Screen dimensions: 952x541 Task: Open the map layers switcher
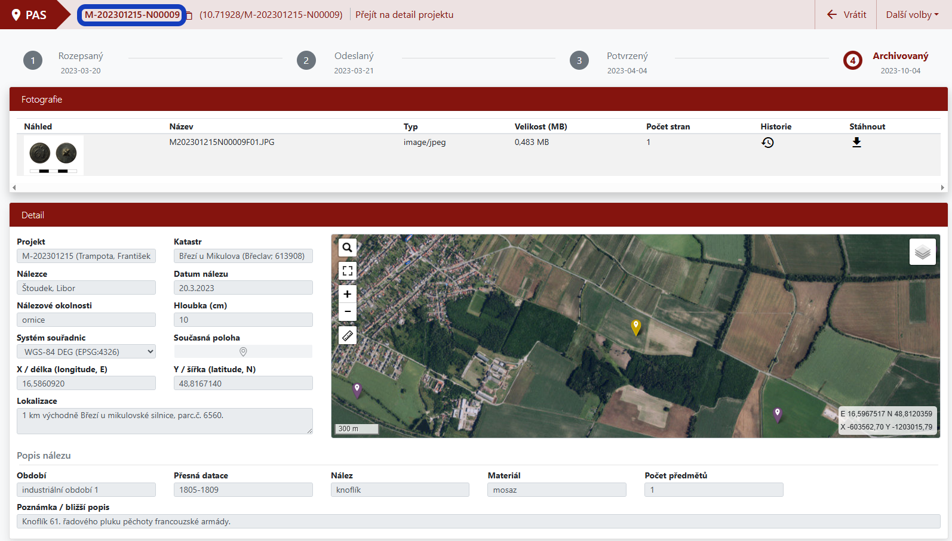coord(922,252)
